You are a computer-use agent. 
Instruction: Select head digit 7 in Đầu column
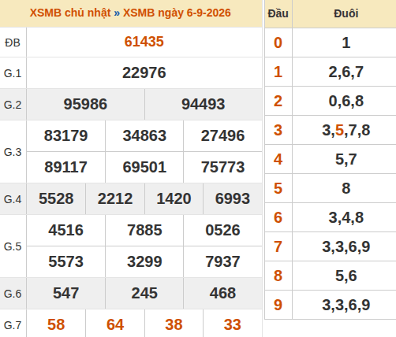278,246
